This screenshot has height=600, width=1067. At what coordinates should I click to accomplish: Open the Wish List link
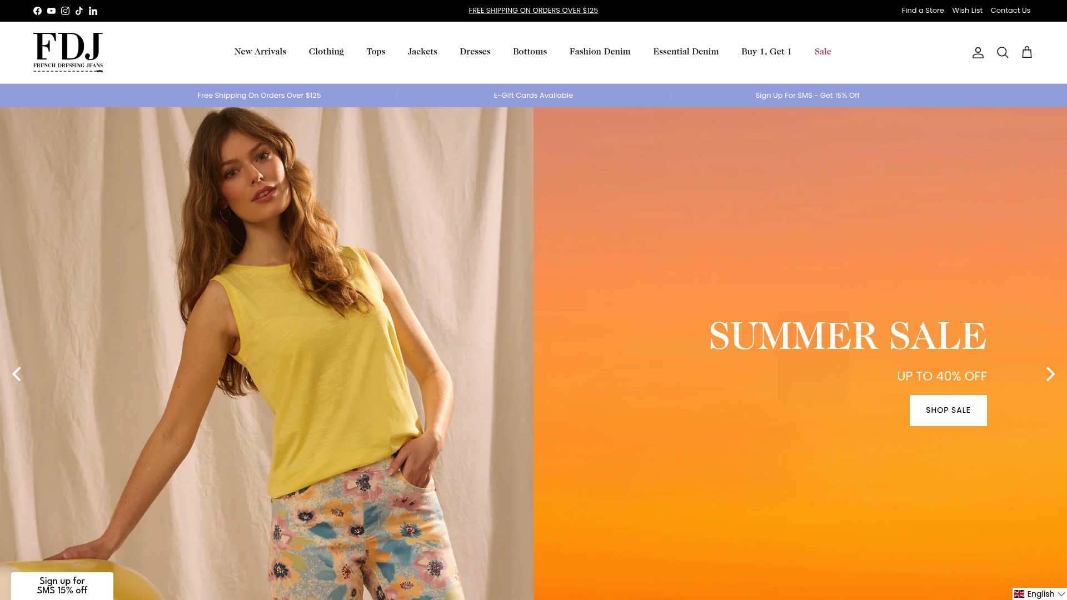pyautogui.click(x=967, y=11)
